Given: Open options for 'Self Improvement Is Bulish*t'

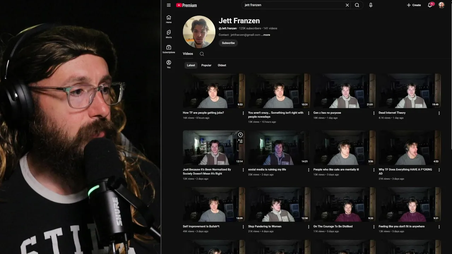Looking at the screenshot, I should point(243,227).
